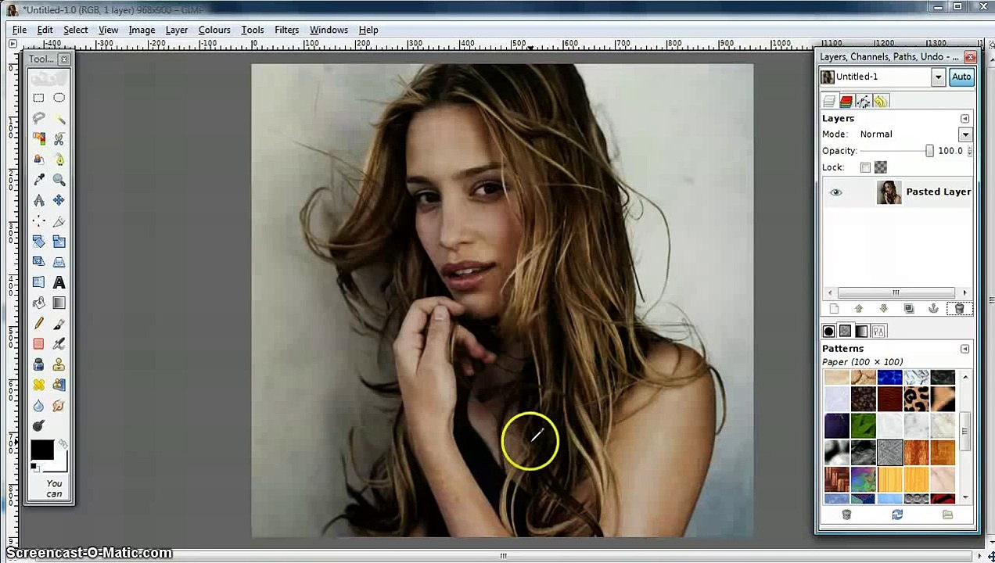Switch to the Channels tab

click(x=846, y=102)
